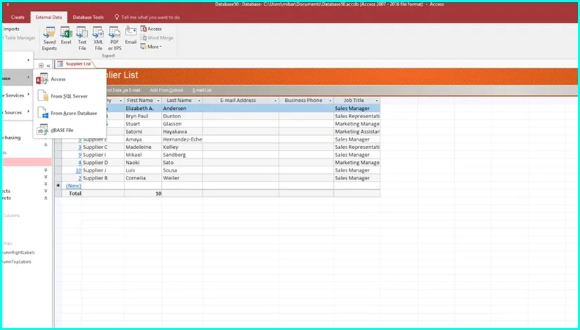Export data to Excel
Image resolution: width=580 pixels, height=330 pixels.
click(66, 37)
